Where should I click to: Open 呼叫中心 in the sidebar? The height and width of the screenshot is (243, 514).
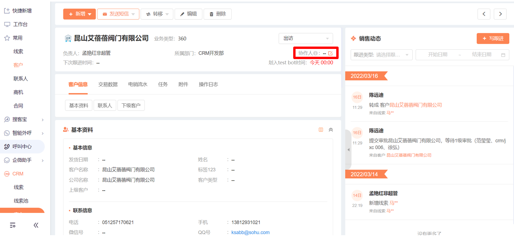point(22,146)
